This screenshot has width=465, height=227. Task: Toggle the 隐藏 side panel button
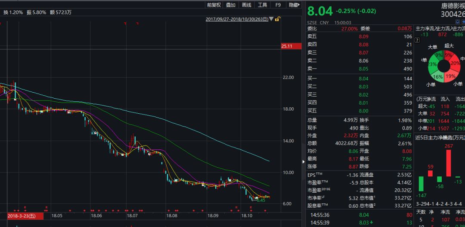point(293,5)
